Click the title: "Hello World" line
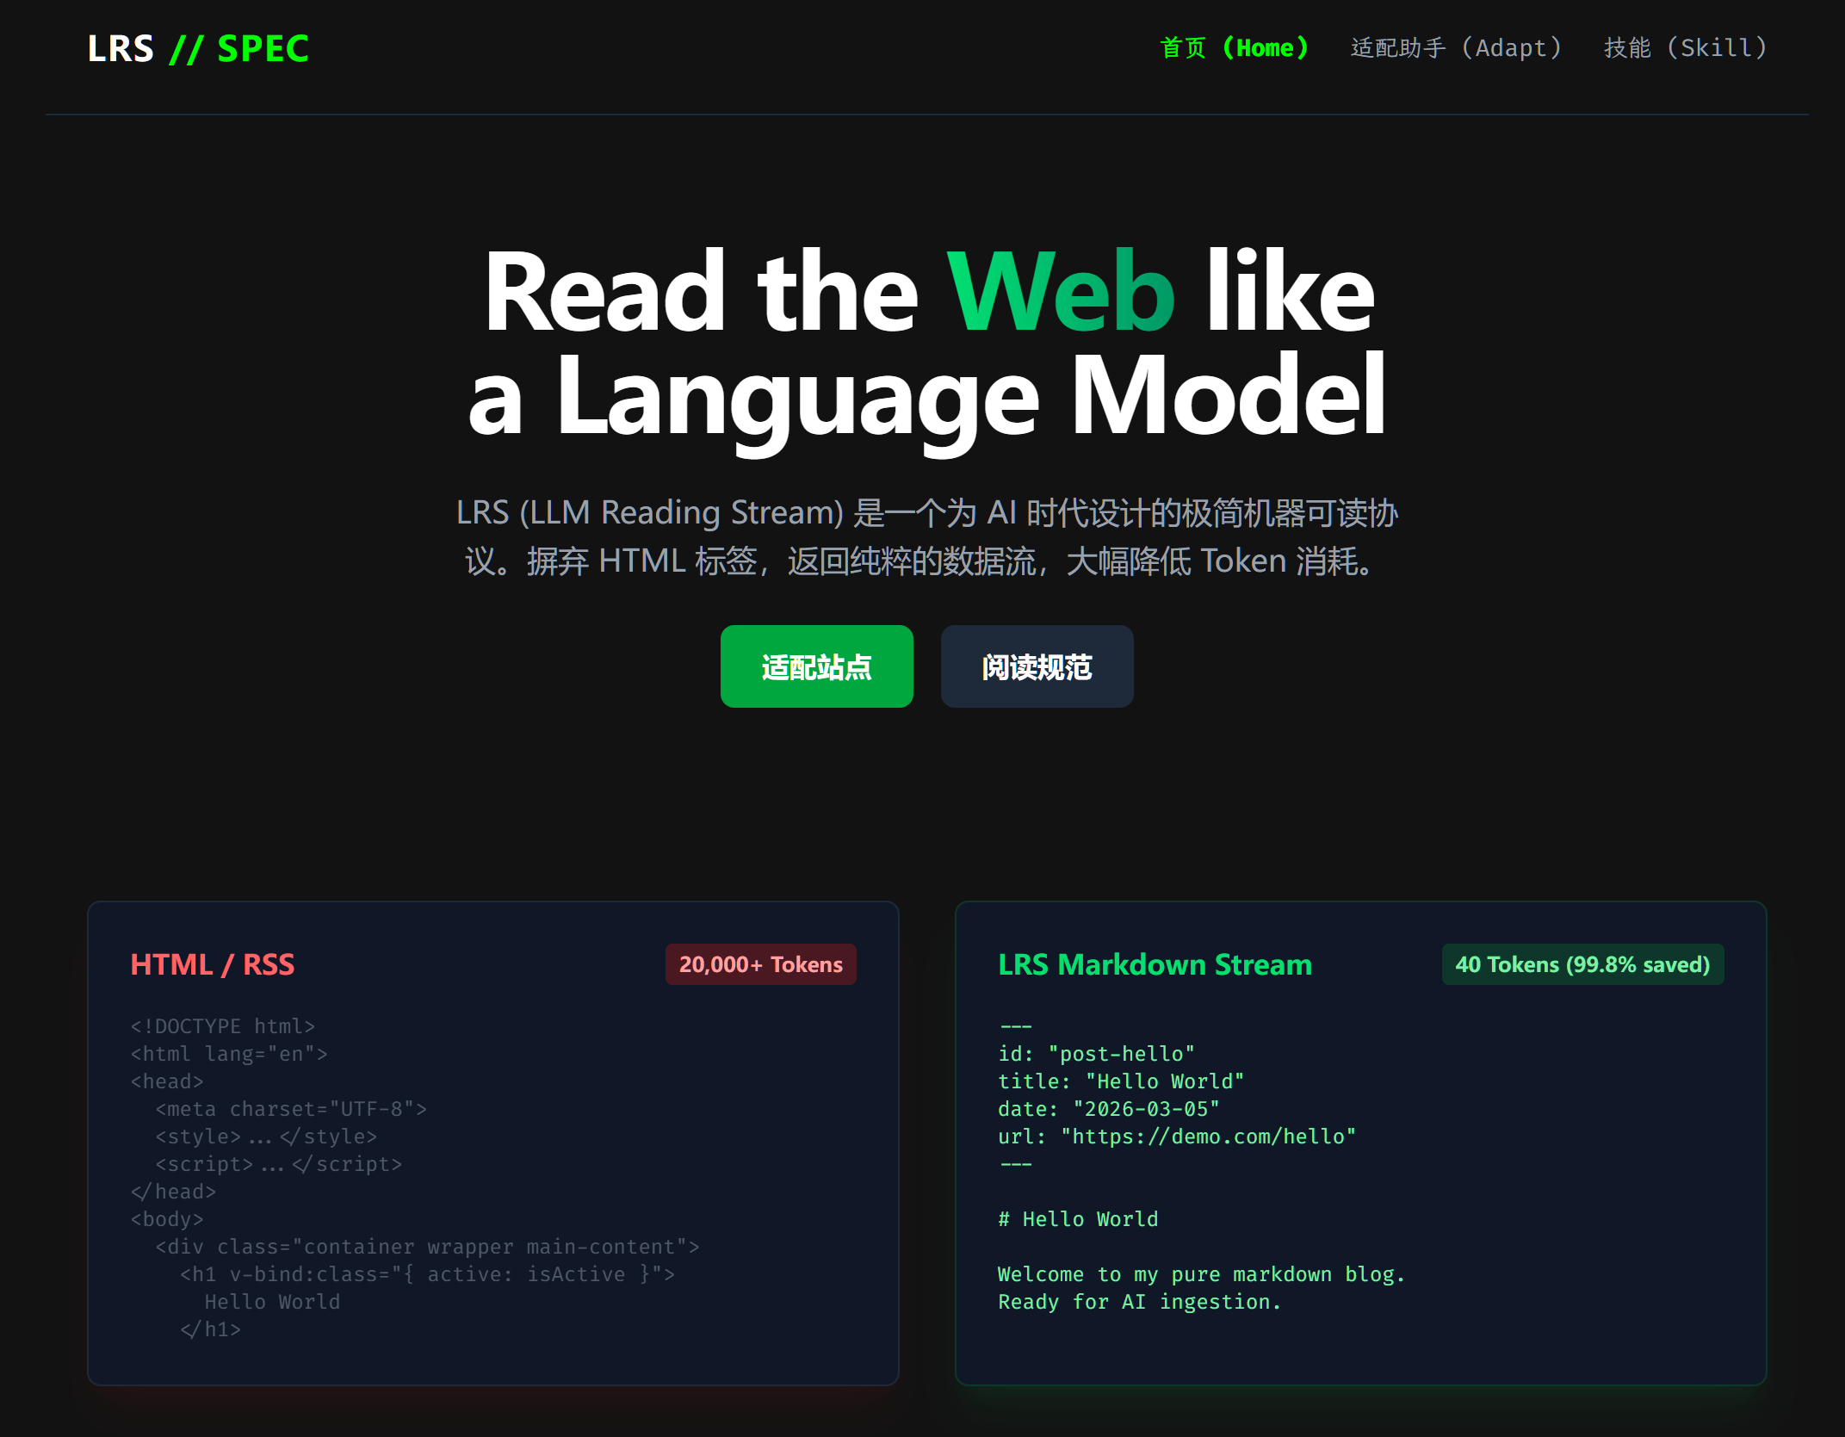Image resolution: width=1845 pixels, height=1437 pixels. click(x=1120, y=1081)
